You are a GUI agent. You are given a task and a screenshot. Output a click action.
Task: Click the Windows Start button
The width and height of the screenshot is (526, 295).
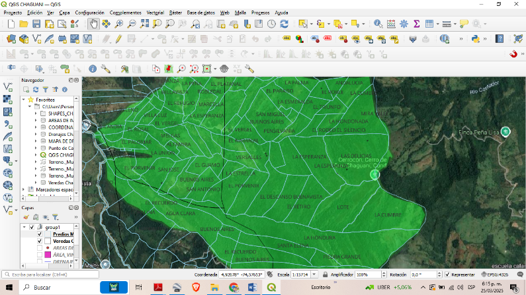click(9, 288)
